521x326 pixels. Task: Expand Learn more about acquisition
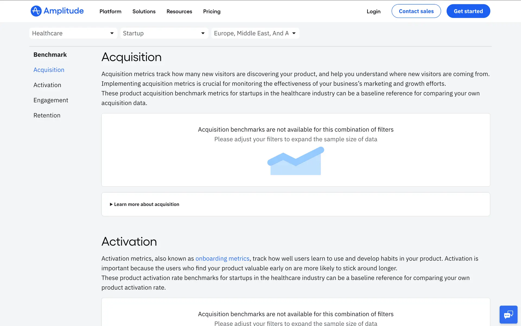(x=144, y=204)
